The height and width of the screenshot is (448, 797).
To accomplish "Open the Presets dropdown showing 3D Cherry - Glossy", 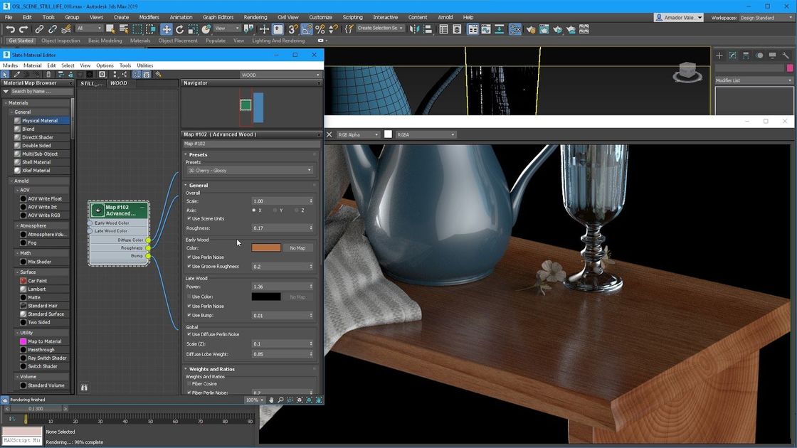I will [x=248, y=170].
